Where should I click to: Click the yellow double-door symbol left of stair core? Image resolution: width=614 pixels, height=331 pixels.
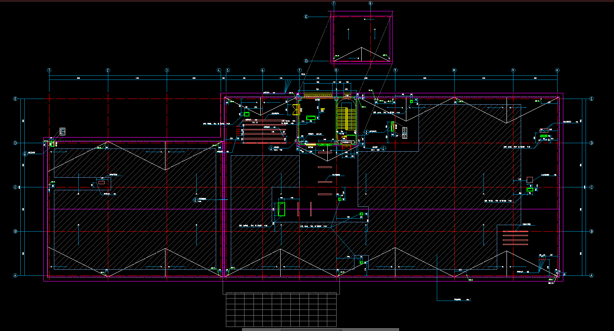pyautogui.click(x=296, y=110)
